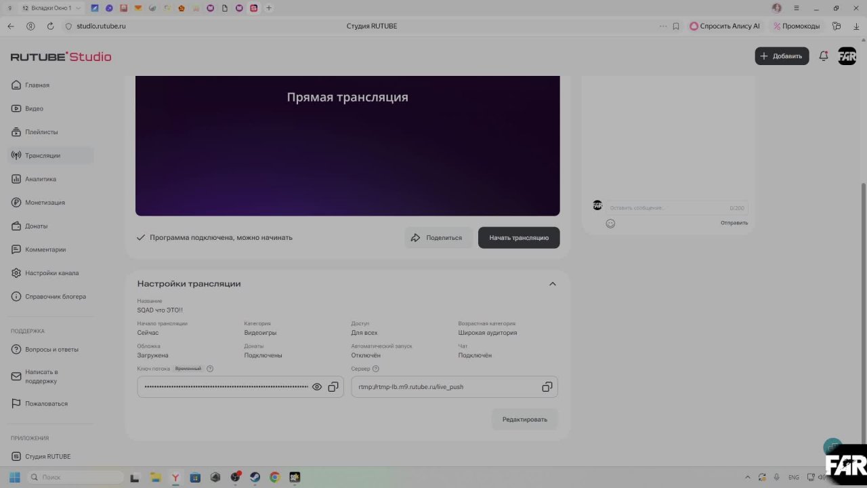Open notifications bell
This screenshot has width=867, height=488.
coord(824,56)
